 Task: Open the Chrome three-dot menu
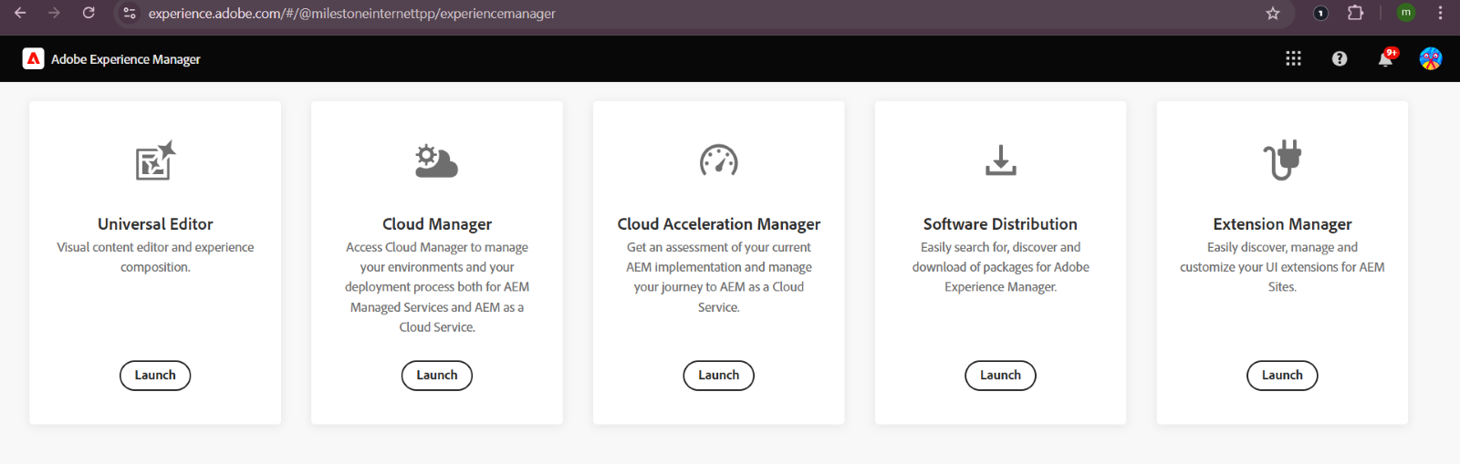(x=1440, y=13)
